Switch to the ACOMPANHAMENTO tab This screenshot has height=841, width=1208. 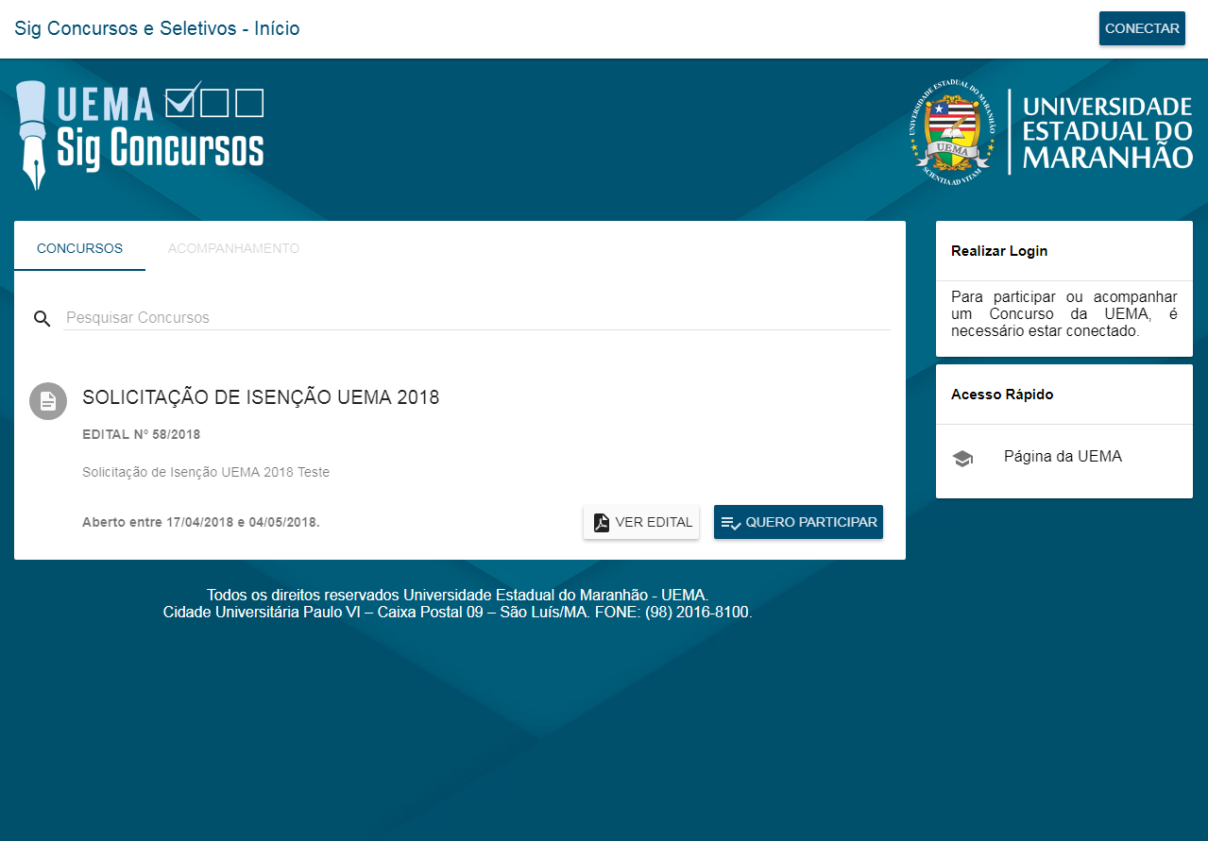pos(233,248)
